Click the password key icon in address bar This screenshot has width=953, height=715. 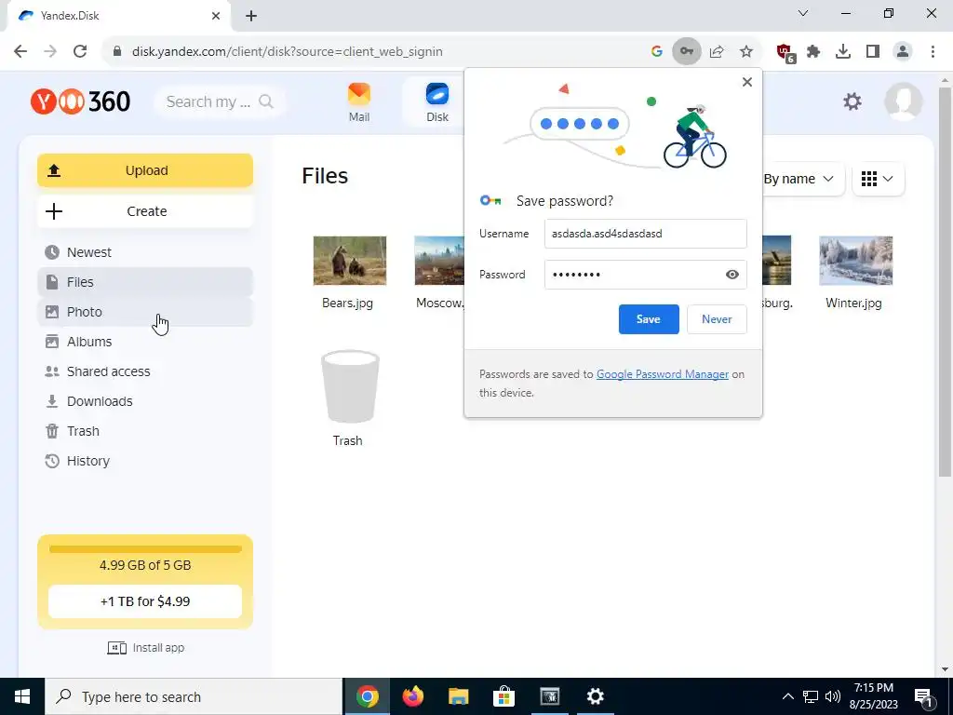tap(686, 52)
